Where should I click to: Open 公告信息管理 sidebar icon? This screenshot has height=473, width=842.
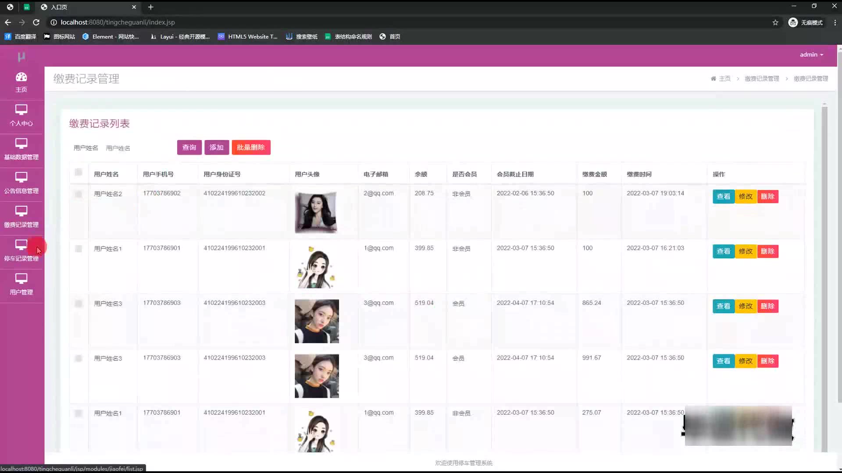[21, 177]
